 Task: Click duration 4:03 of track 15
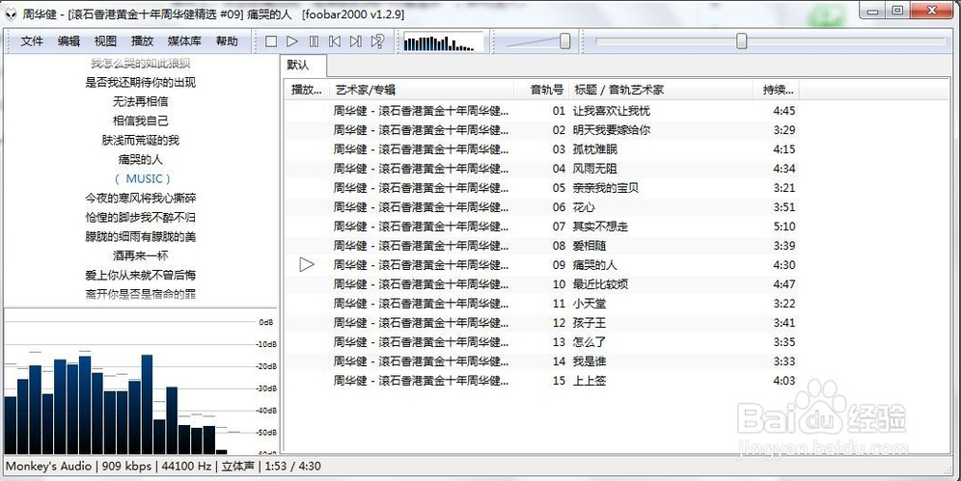point(783,381)
